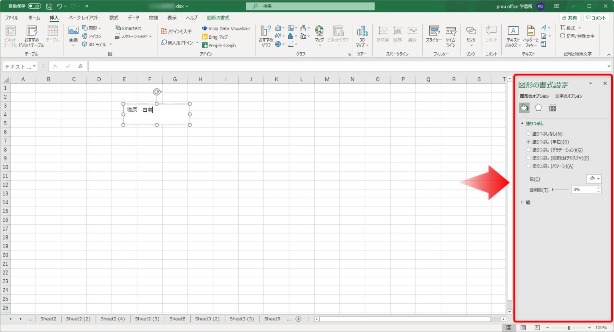Click the 検索 search box
The image size is (614, 332).
[x=310, y=6]
